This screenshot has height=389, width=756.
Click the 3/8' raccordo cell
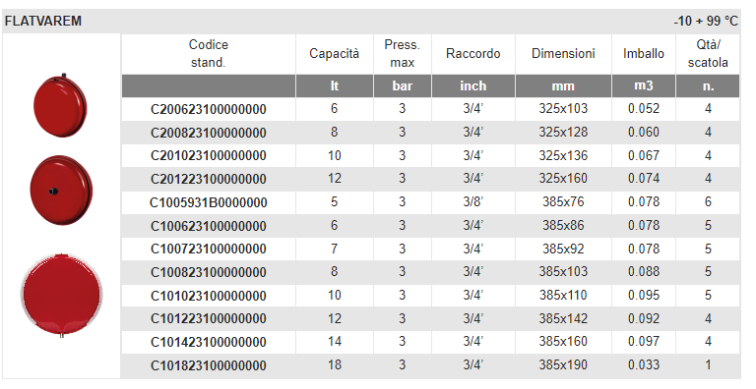click(472, 201)
